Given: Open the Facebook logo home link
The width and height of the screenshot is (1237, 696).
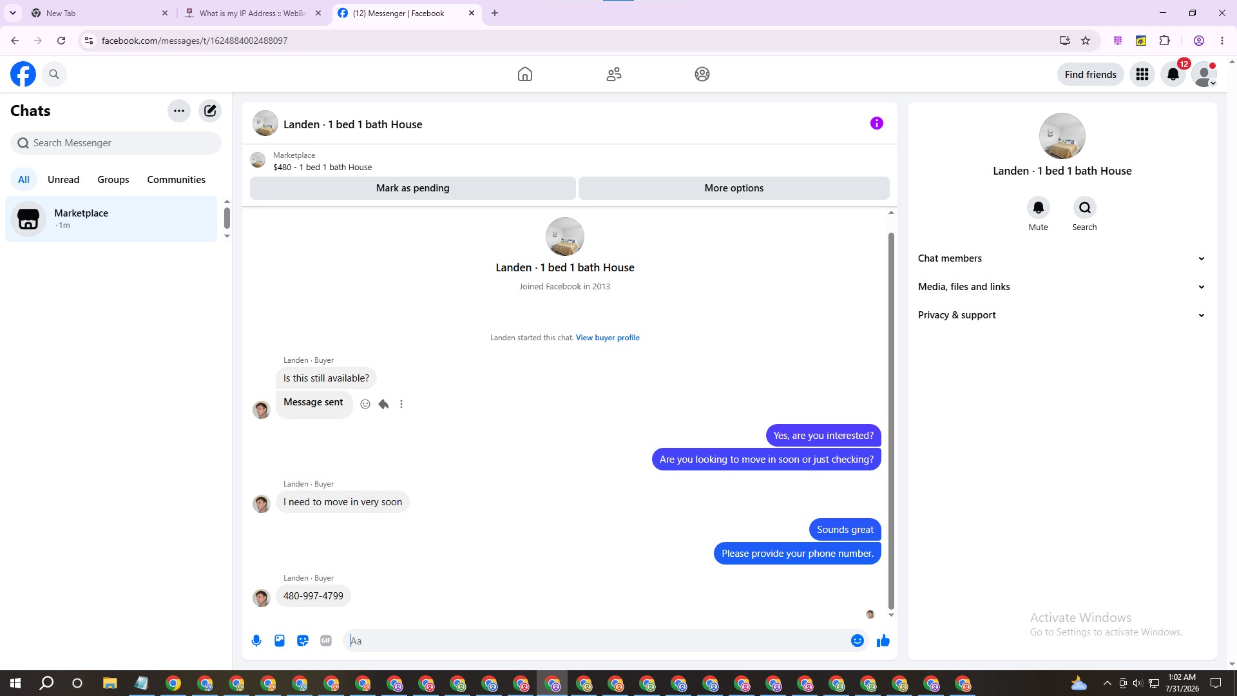Looking at the screenshot, I should (23, 74).
